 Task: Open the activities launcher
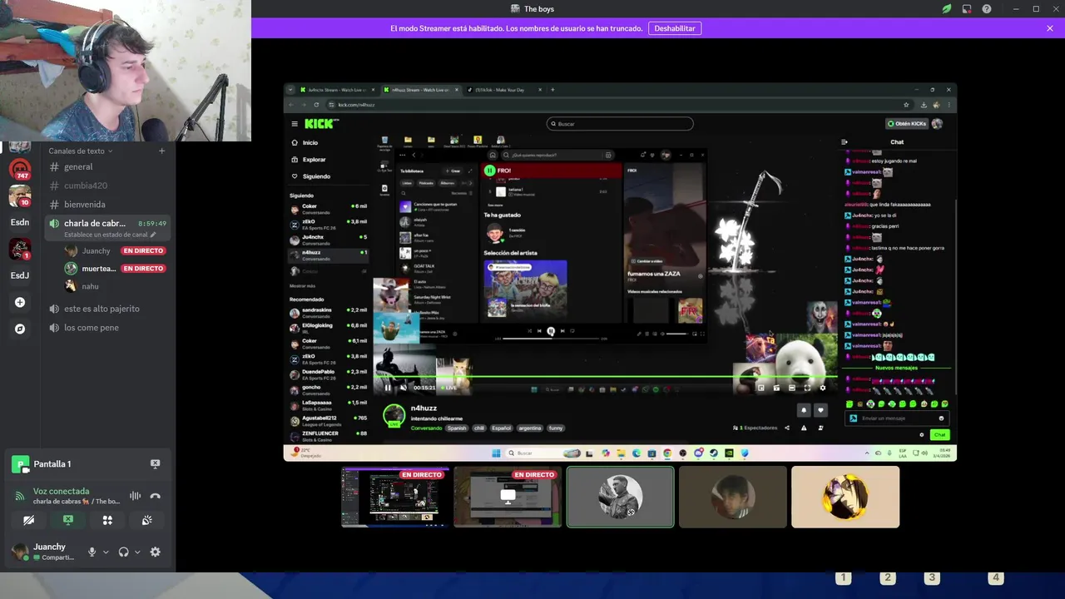tap(107, 520)
